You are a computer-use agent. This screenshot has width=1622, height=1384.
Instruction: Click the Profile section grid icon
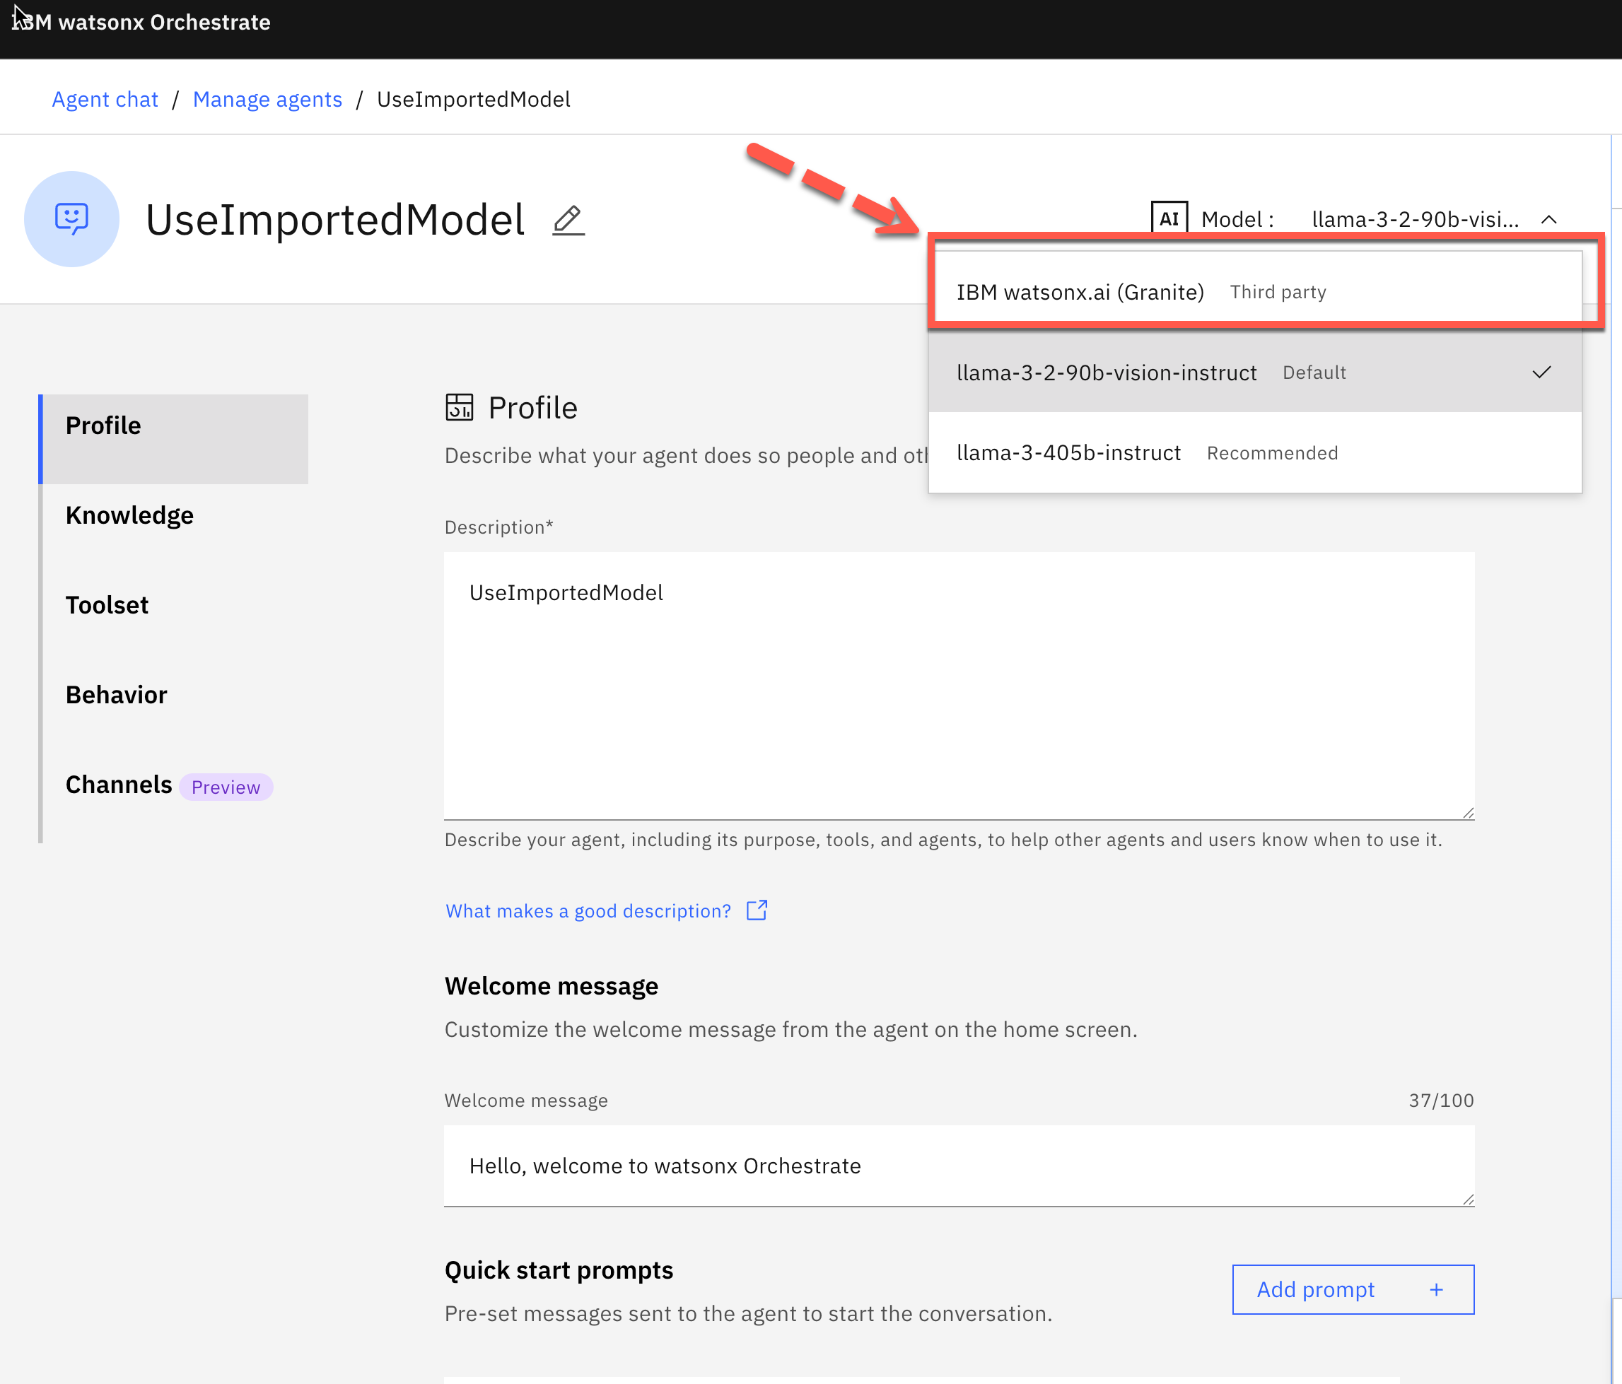[x=461, y=407]
